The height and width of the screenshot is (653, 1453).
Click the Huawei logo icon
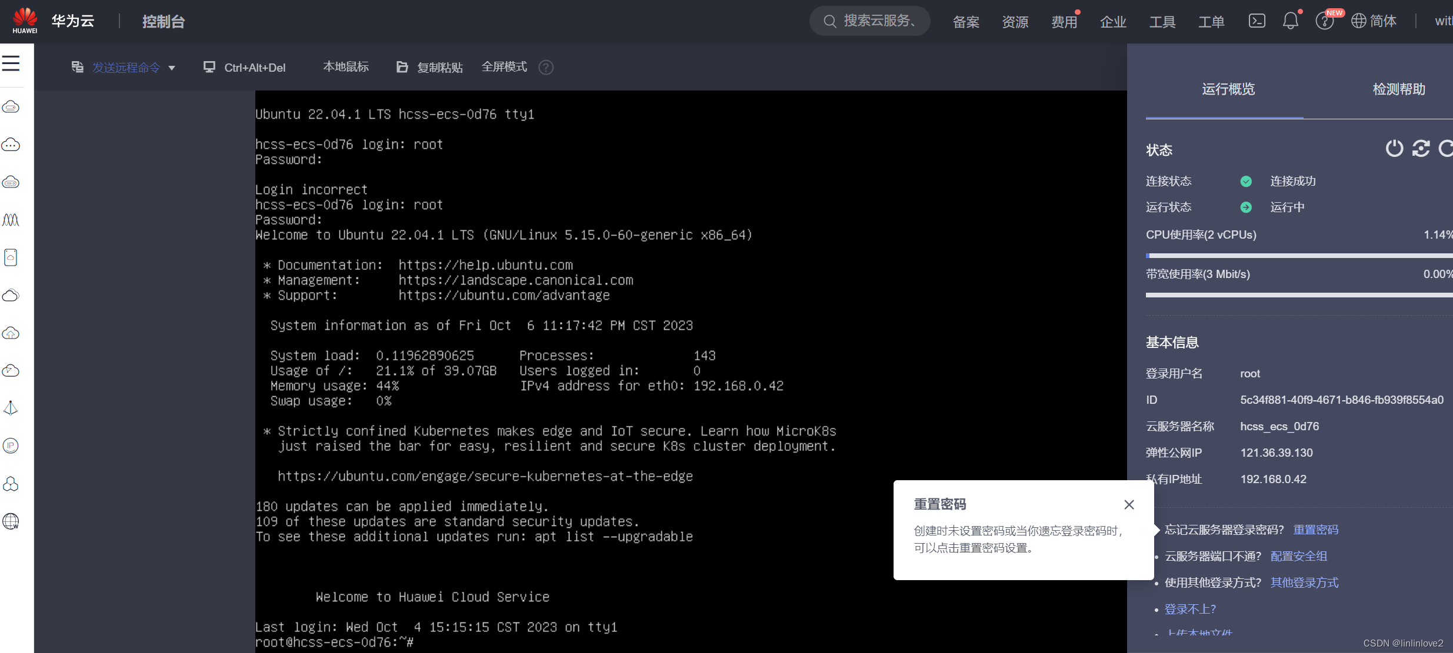point(25,21)
